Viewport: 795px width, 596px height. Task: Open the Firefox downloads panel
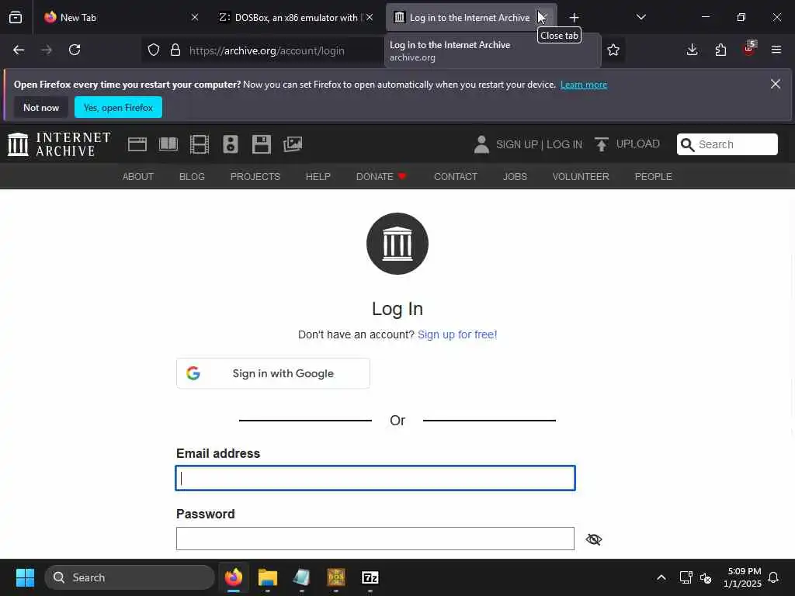click(x=692, y=50)
